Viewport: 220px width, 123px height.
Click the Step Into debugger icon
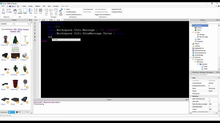(46, 10)
